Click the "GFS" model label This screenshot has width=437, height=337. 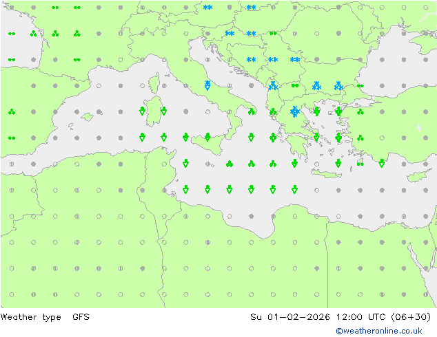[81, 316]
